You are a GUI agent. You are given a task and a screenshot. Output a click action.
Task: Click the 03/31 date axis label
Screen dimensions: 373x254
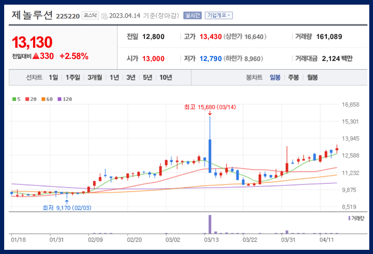(x=288, y=240)
